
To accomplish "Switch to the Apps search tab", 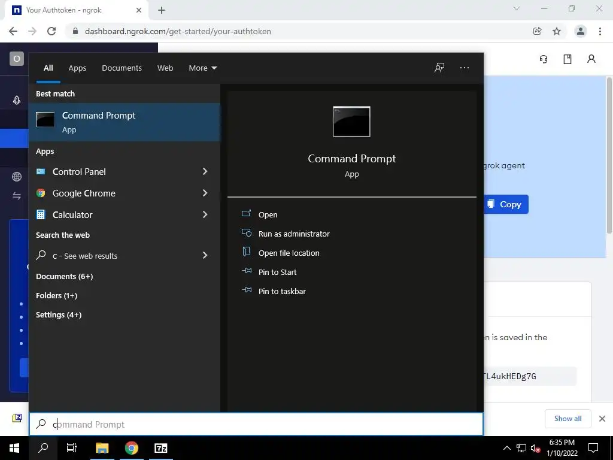I will [x=77, y=68].
